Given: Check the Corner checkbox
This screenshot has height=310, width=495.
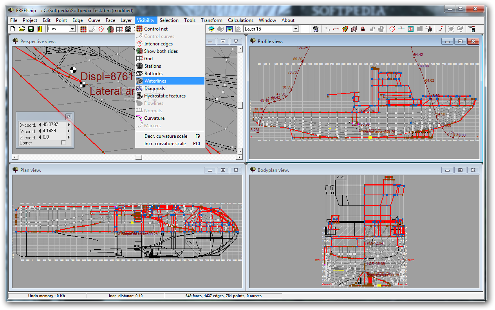Looking at the screenshot, I should (63, 143).
